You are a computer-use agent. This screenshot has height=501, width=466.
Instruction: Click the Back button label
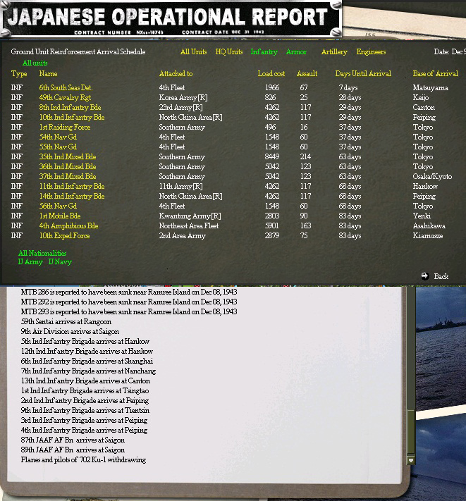(441, 276)
